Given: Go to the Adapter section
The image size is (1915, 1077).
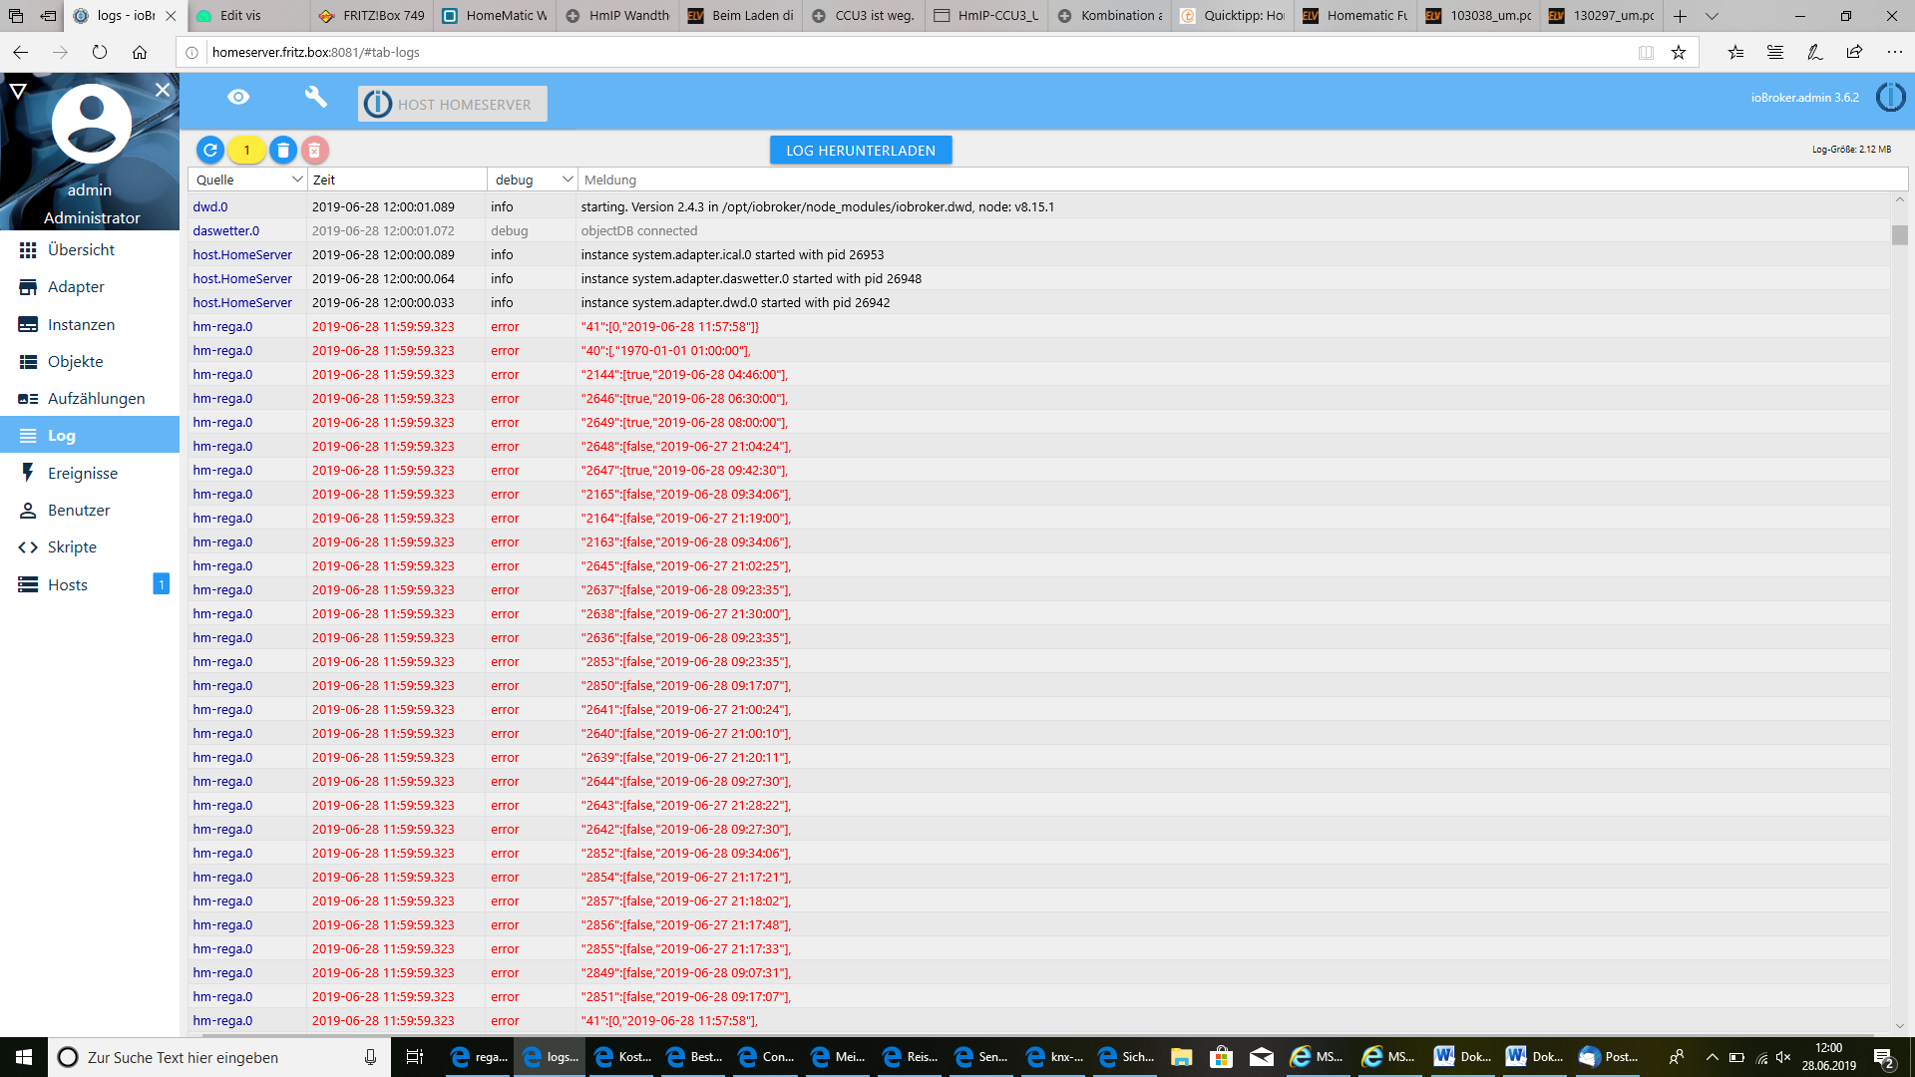Looking at the screenshot, I should pos(76,287).
